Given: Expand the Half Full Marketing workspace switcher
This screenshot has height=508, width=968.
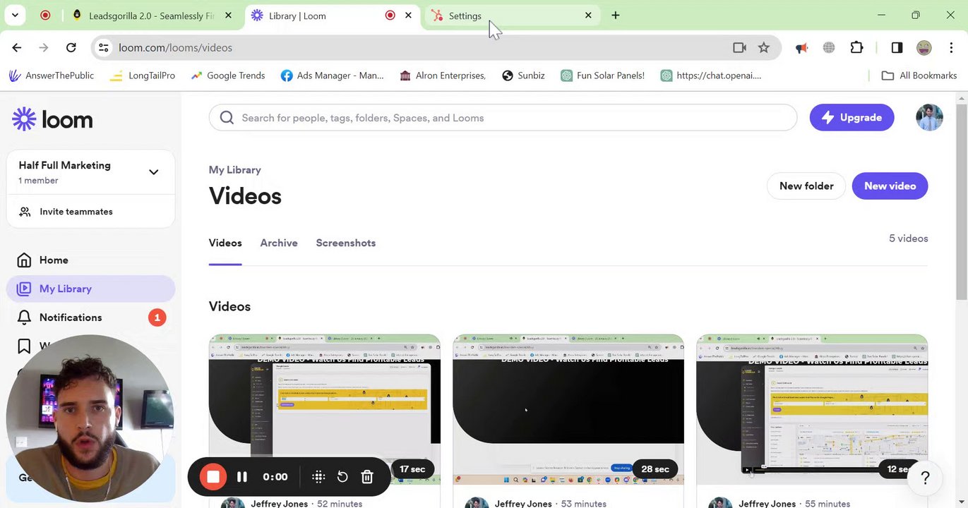Looking at the screenshot, I should pos(90,172).
